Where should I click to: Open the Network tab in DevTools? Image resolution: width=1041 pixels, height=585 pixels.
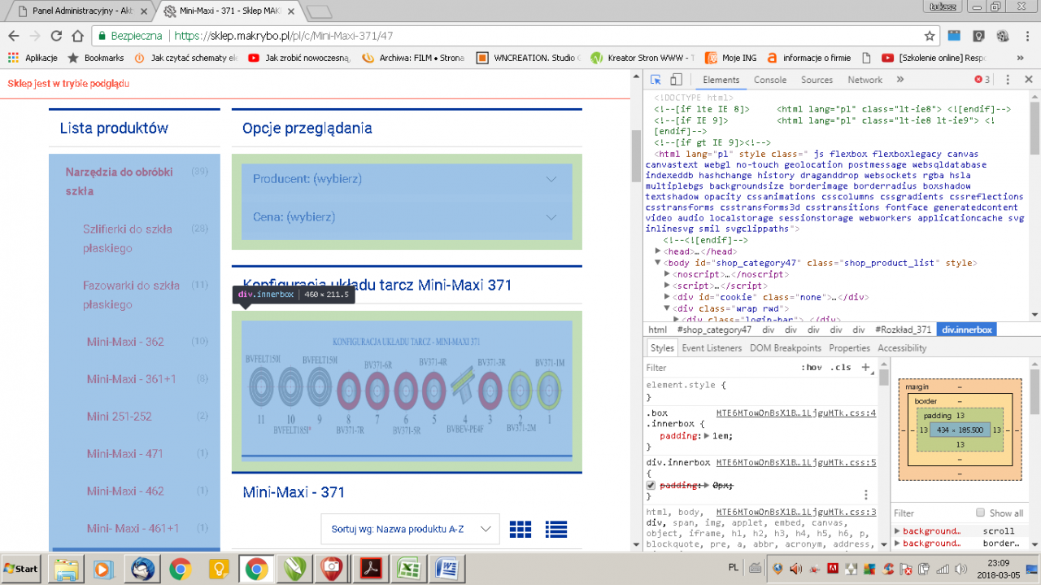tap(865, 80)
